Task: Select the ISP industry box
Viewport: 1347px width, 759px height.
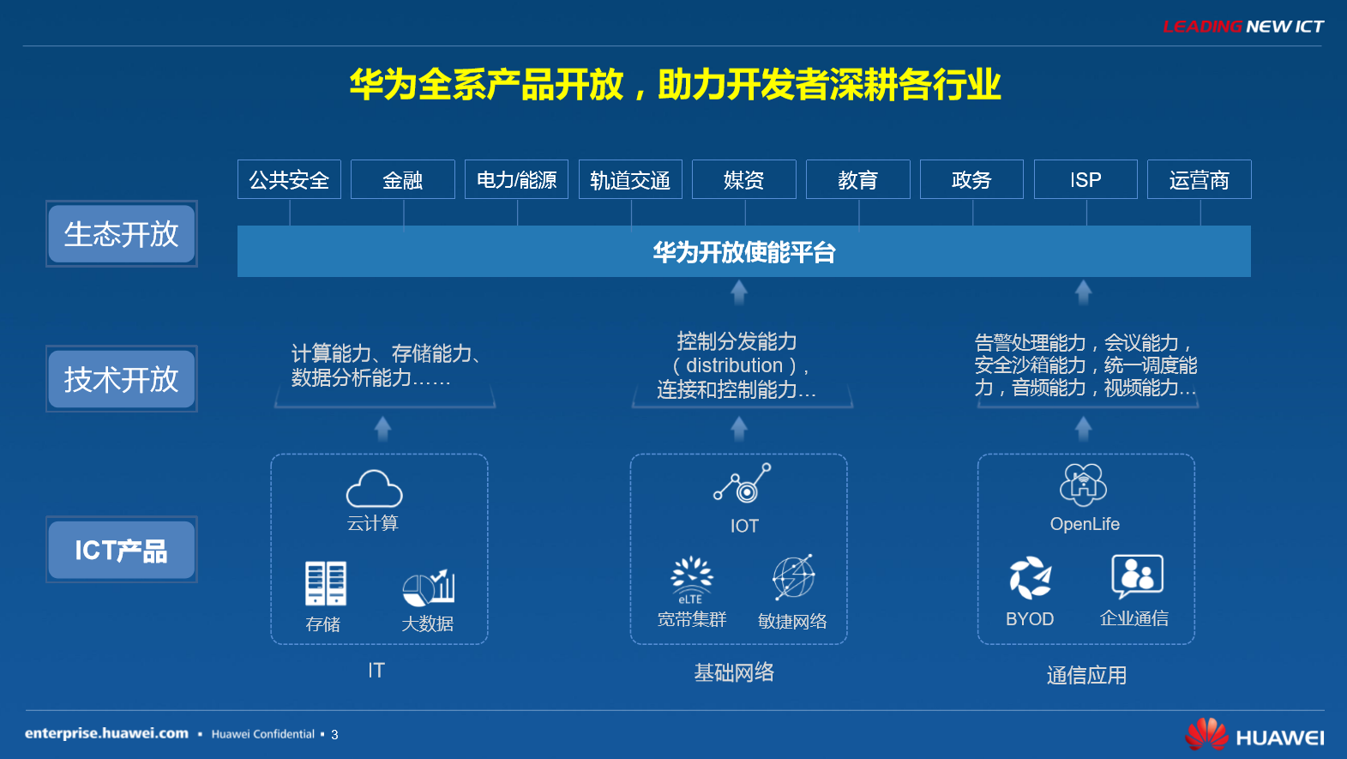Action: [x=1085, y=179]
